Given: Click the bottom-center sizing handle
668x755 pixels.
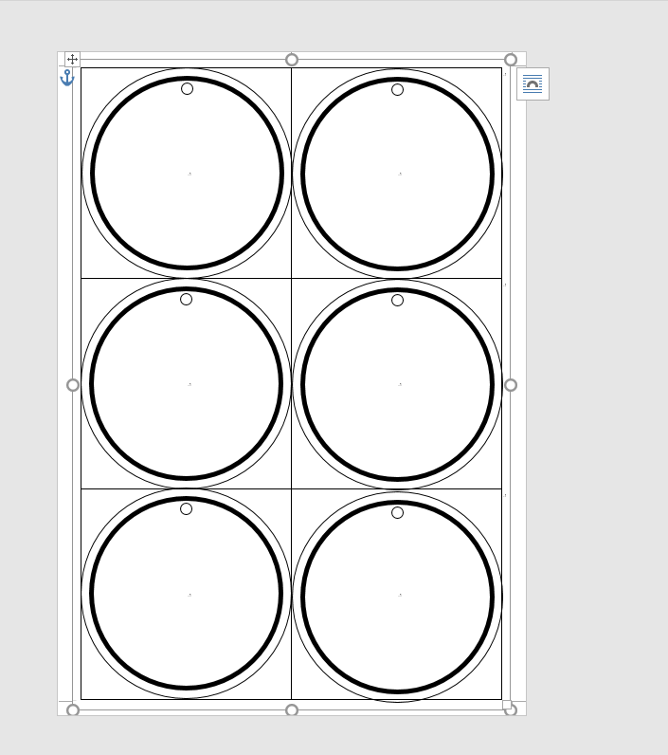Looking at the screenshot, I should [292, 709].
